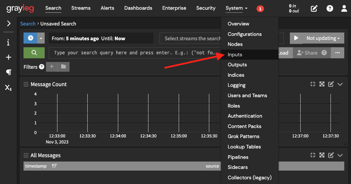The image size is (351, 184).
Task: Open the Share help question icon
Action: [x=324, y=53]
